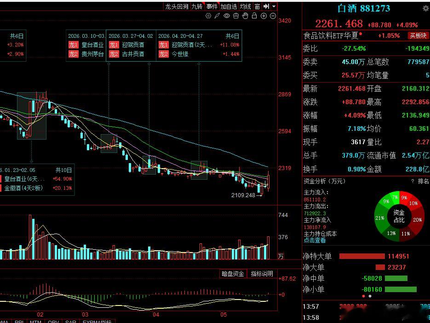
Task: Open the toolbox briefcase icon
Action: tap(236, 16)
